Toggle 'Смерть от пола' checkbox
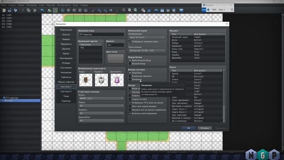The image size is (284, 160). (x=130, y=99)
